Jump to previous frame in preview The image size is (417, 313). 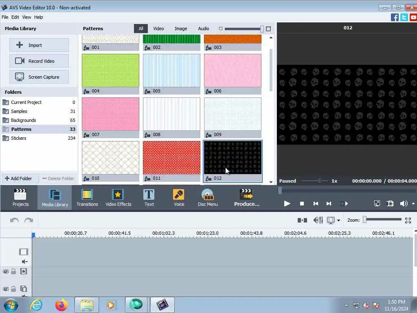pyautogui.click(x=316, y=204)
